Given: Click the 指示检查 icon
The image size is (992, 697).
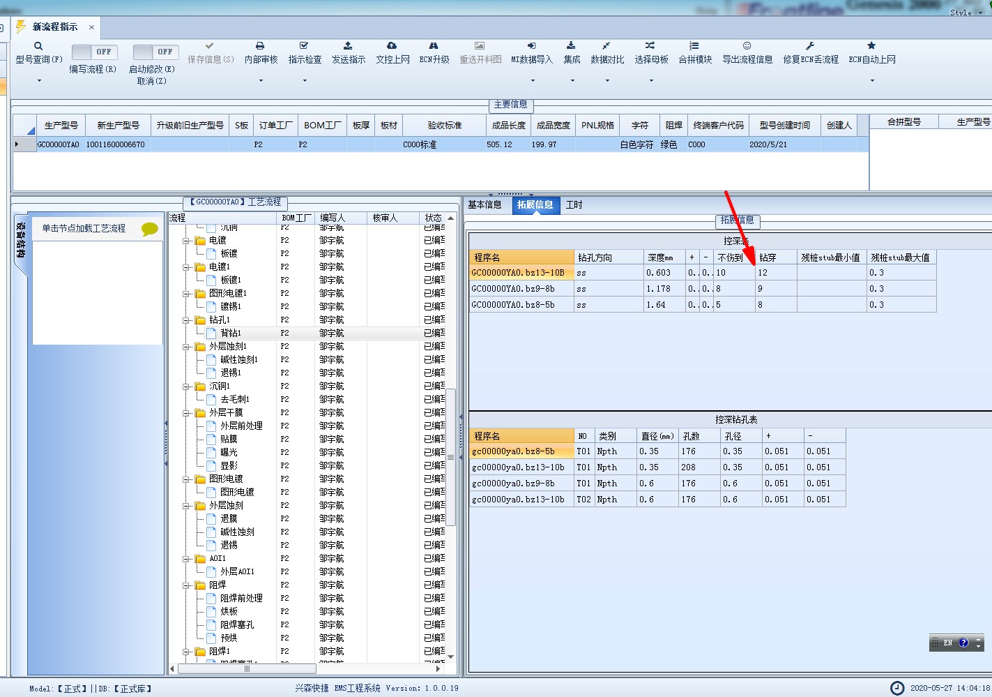Looking at the screenshot, I should pos(304,46).
